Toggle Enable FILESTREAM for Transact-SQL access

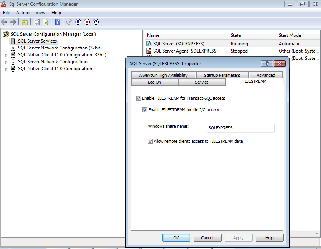(x=139, y=98)
